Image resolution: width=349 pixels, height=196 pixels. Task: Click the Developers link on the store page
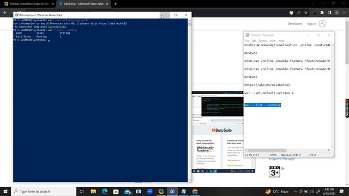(x=295, y=23)
